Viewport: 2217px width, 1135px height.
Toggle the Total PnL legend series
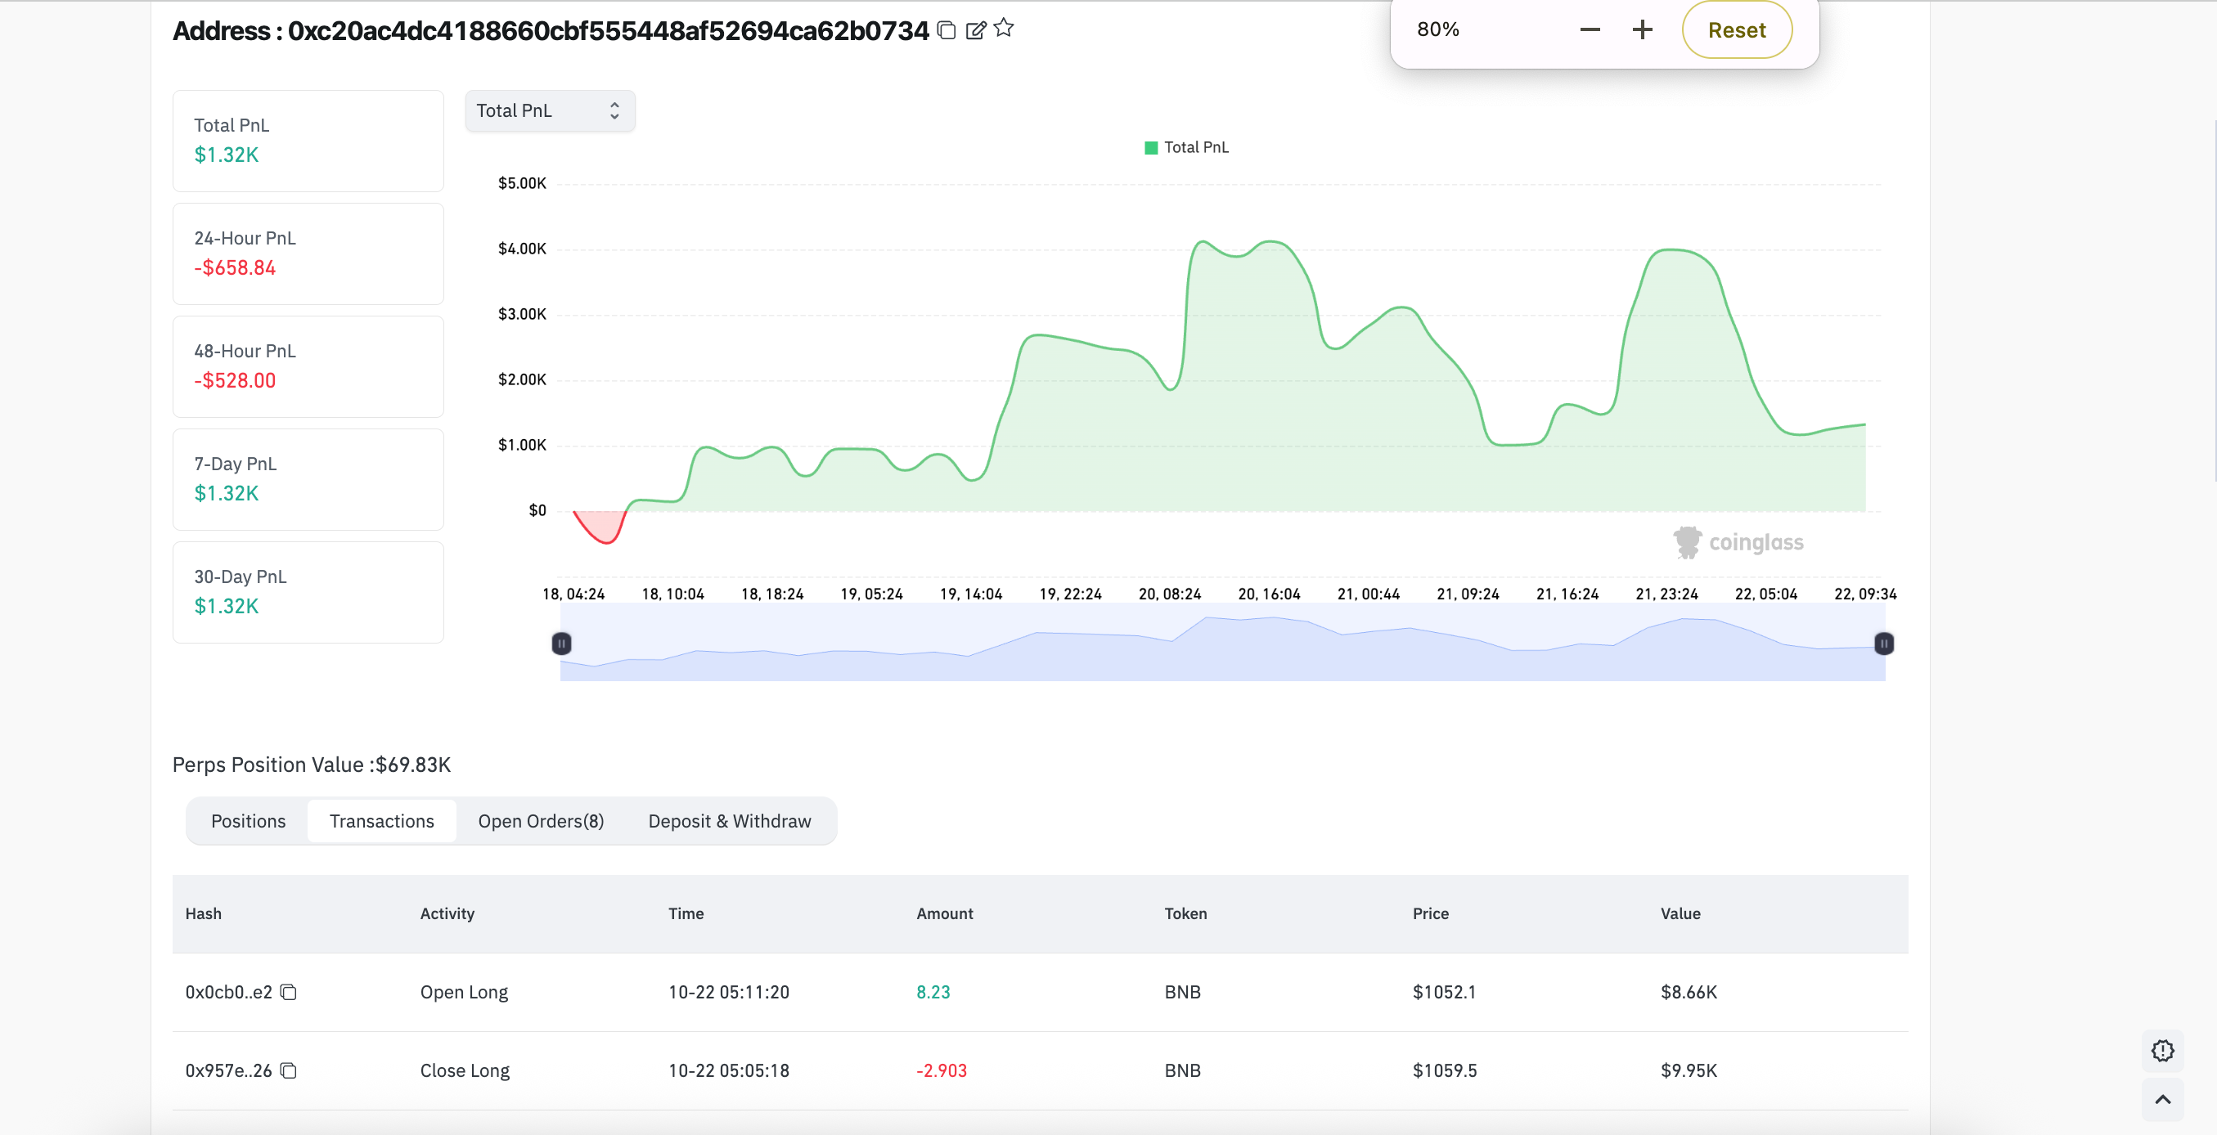click(x=1187, y=147)
